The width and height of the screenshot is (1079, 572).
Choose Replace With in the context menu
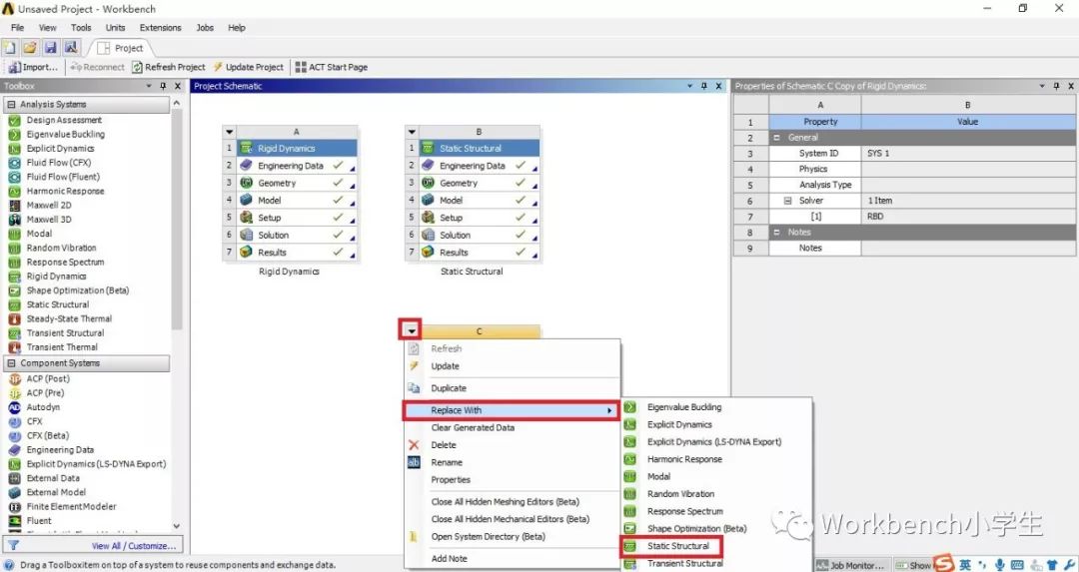[x=512, y=410]
